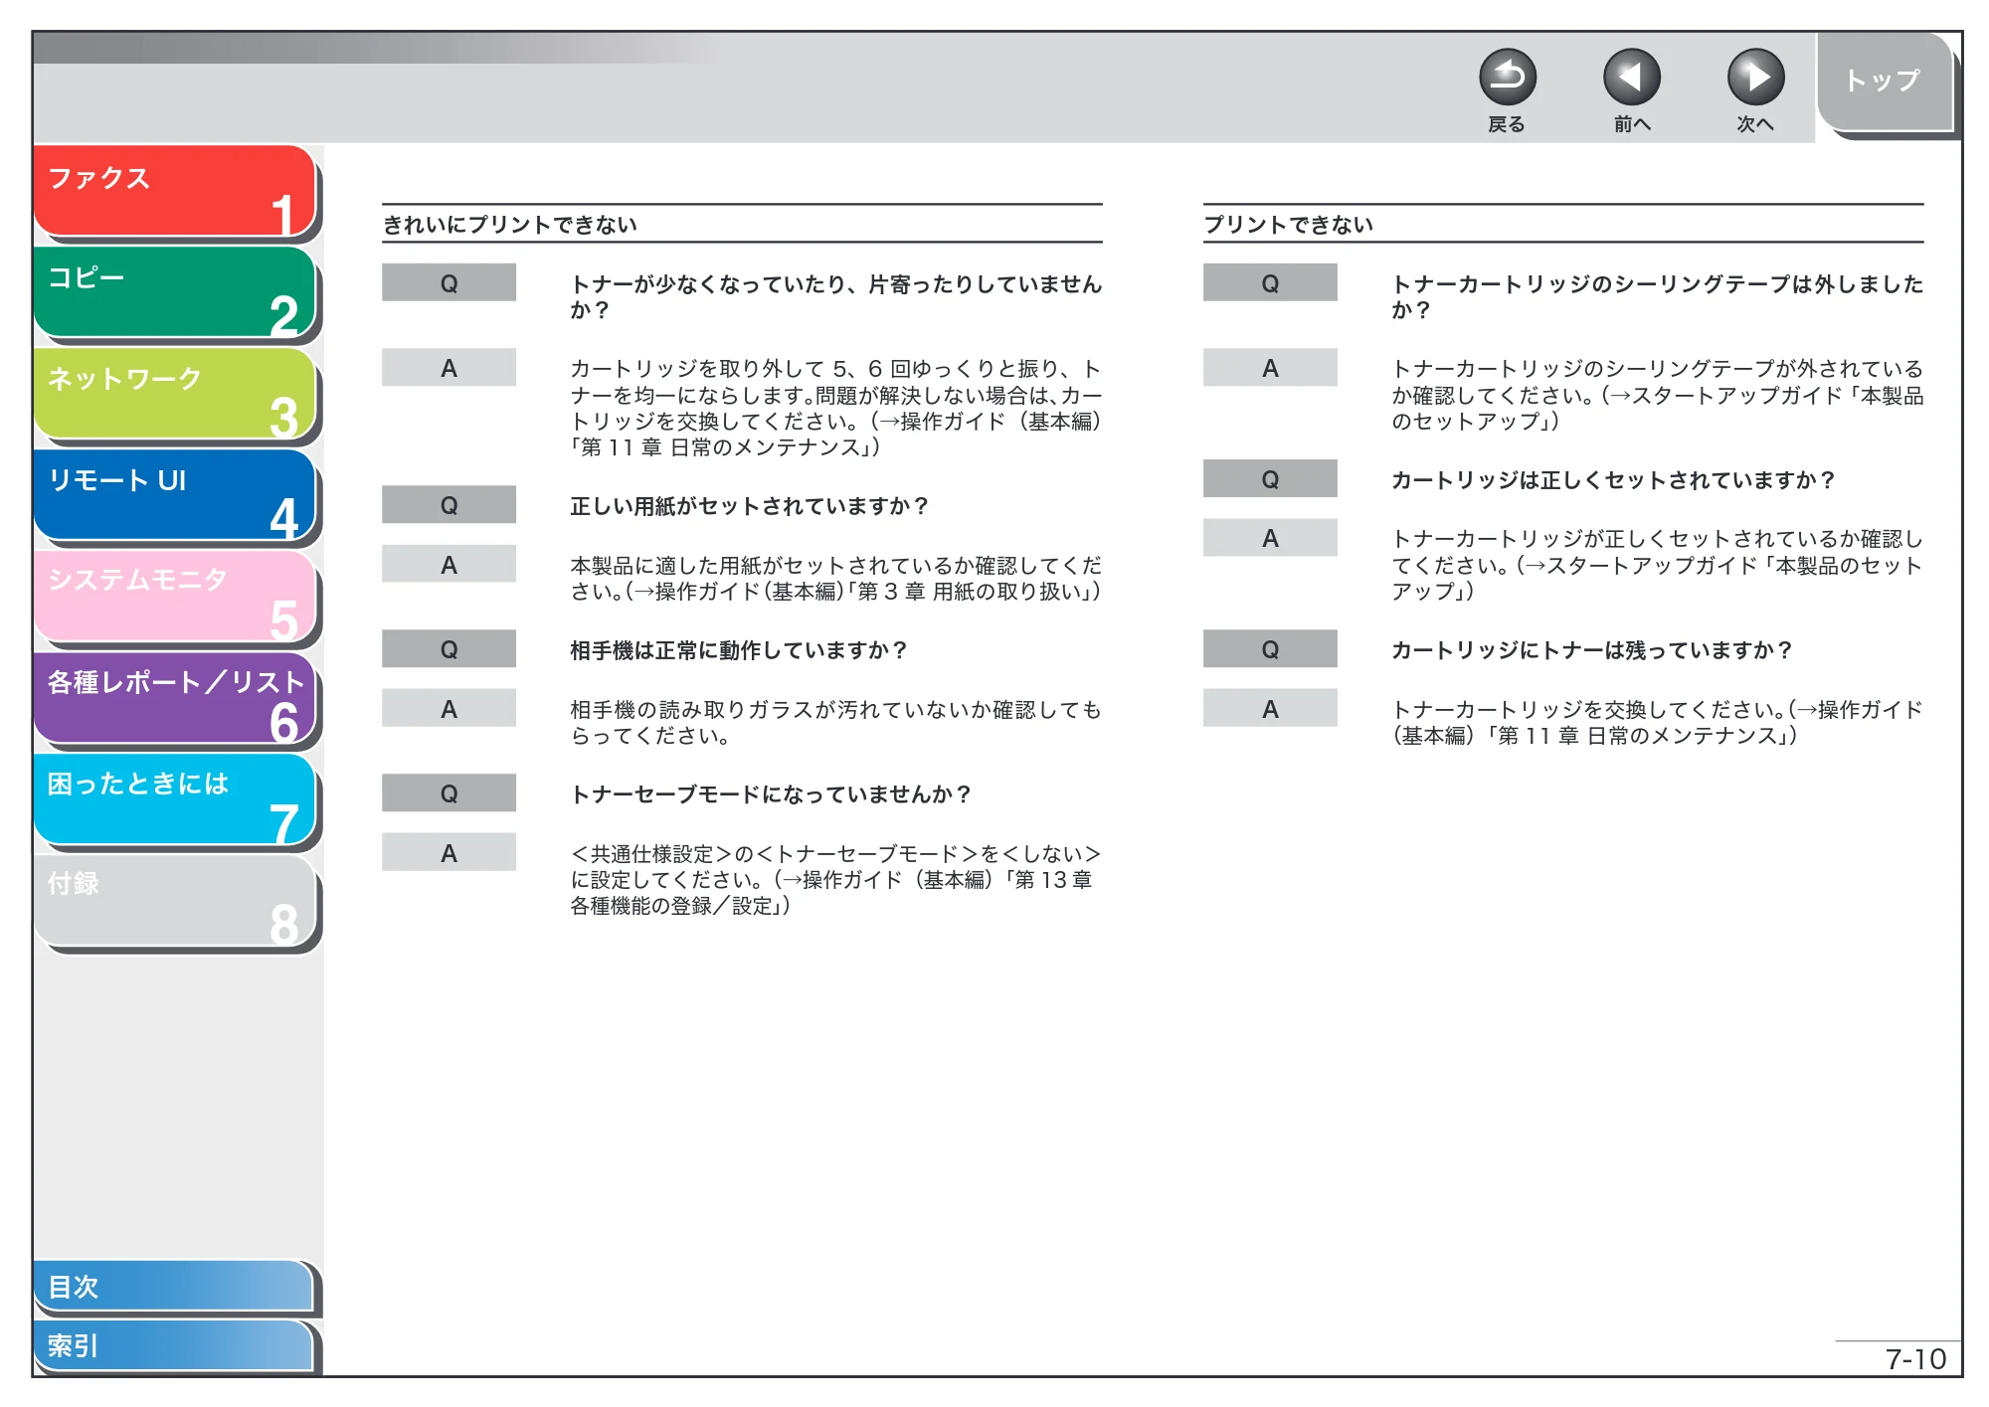Screen dimensions: 1989x1407
Task: Open chapter 6 各種レポート／リスト tab
Action: (x=175, y=698)
